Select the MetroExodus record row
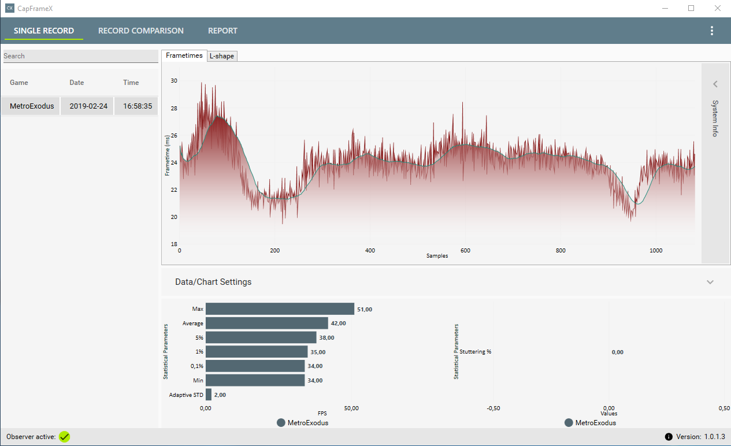Image resolution: width=731 pixels, height=446 pixels. pyautogui.click(x=79, y=106)
